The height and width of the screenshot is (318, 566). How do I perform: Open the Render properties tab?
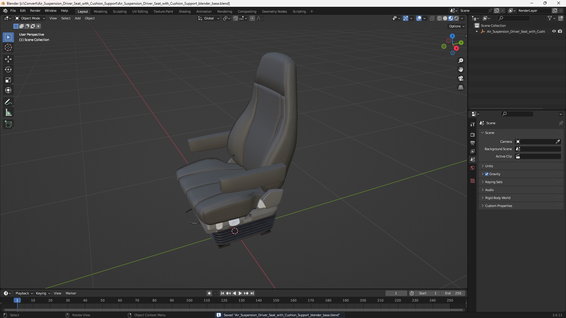click(x=473, y=135)
